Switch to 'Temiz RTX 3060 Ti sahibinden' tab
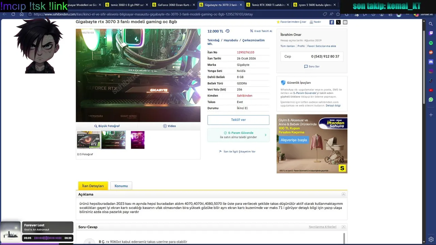The height and width of the screenshot is (245, 436). [x=267, y=5]
